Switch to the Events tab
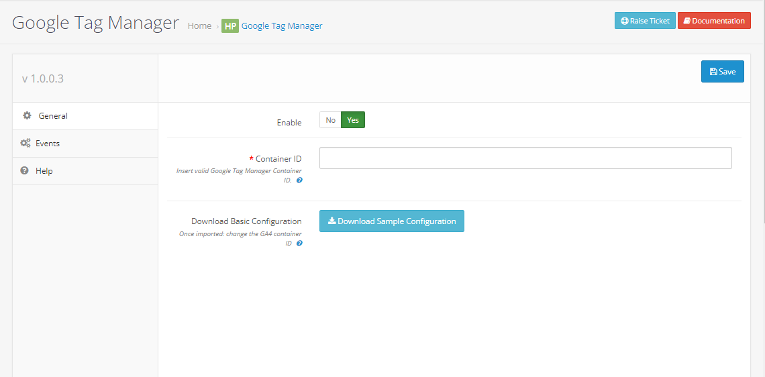The image size is (765, 377). click(48, 144)
